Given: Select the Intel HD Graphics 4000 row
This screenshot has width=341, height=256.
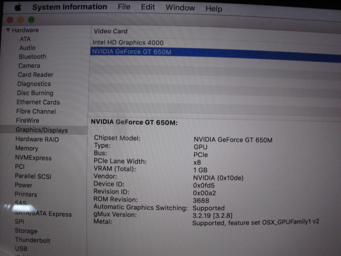Looking at the screenshot, I should (x=128, y=42).
